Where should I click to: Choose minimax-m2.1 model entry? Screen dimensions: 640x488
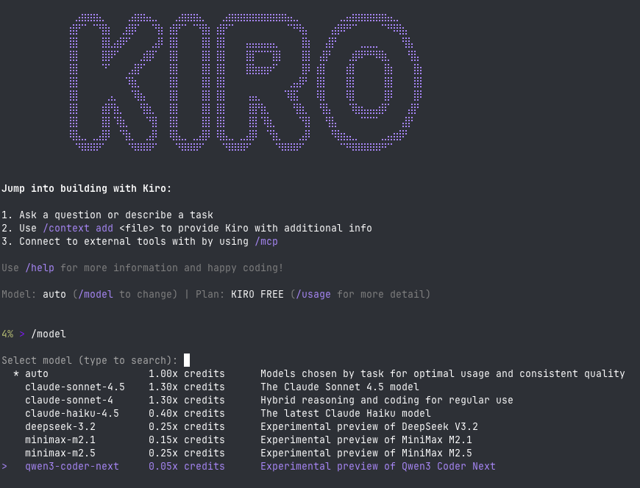(x=60, y=440)
